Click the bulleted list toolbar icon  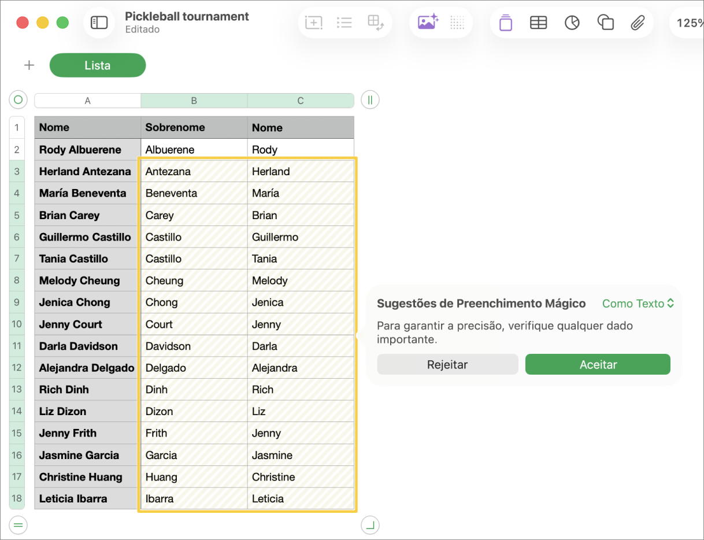[x=344, y=23]
